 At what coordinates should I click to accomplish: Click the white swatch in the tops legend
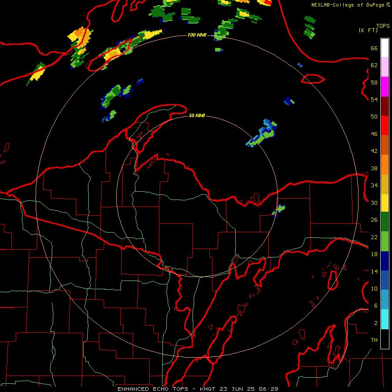point(385,48)
